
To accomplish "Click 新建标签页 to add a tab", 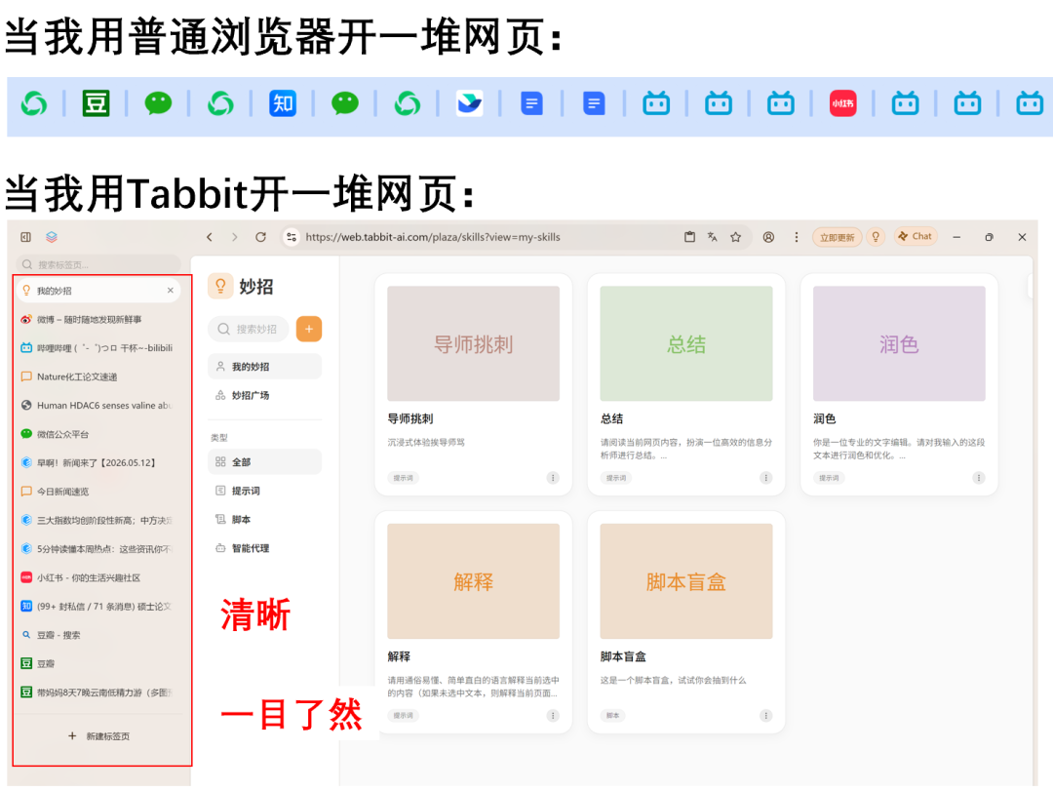I will 98,736.
